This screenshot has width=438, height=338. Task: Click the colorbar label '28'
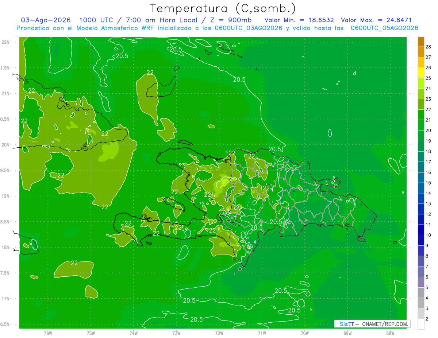[429, 47]
